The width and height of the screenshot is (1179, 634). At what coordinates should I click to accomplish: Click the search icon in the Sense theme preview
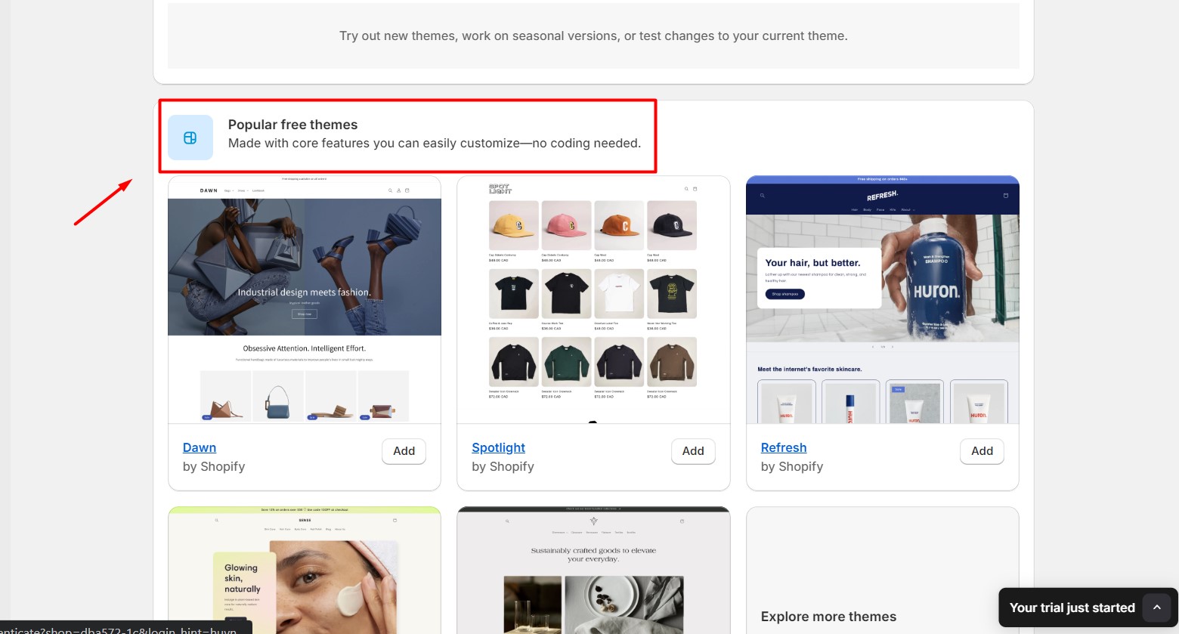217,520
